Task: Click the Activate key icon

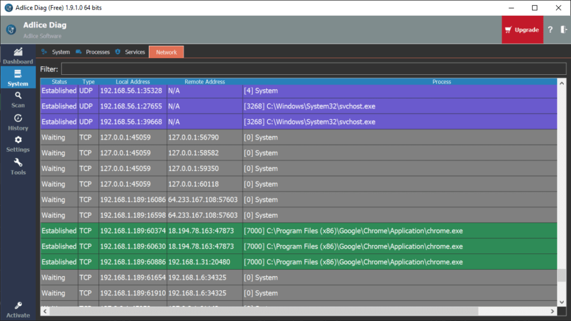Action: [18, 309]
